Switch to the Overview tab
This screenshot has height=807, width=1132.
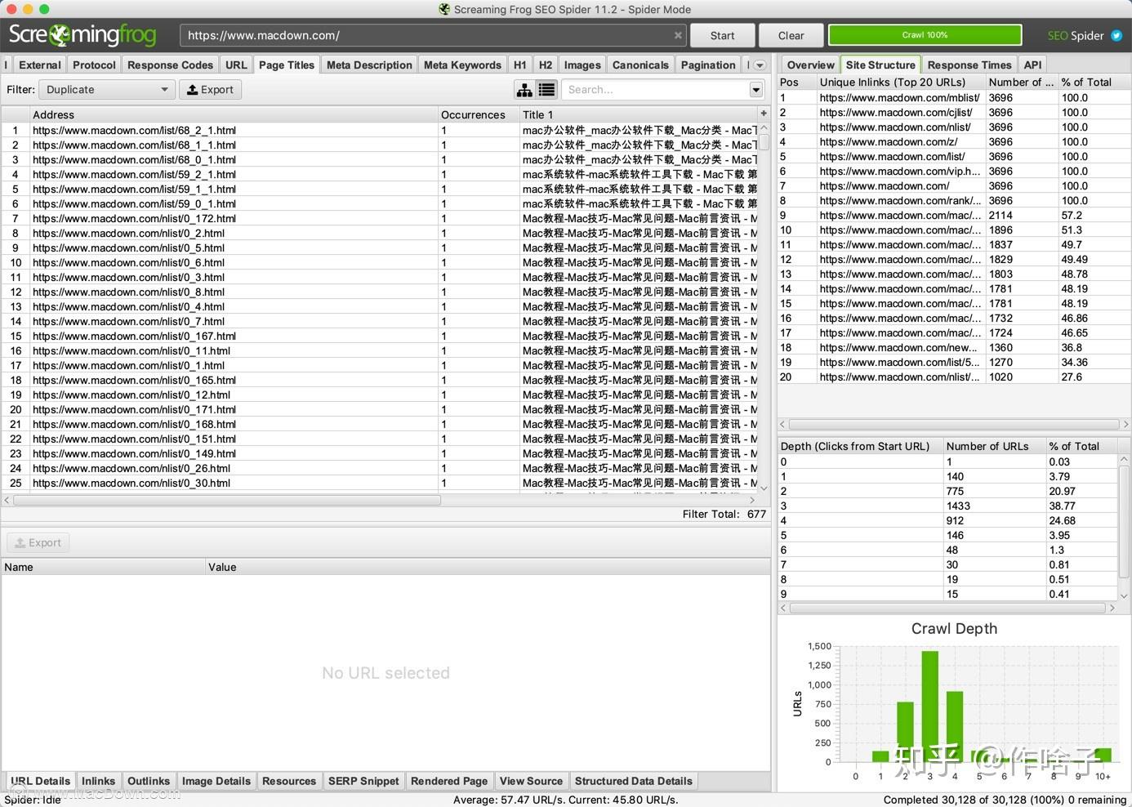(x=811, y=65)
